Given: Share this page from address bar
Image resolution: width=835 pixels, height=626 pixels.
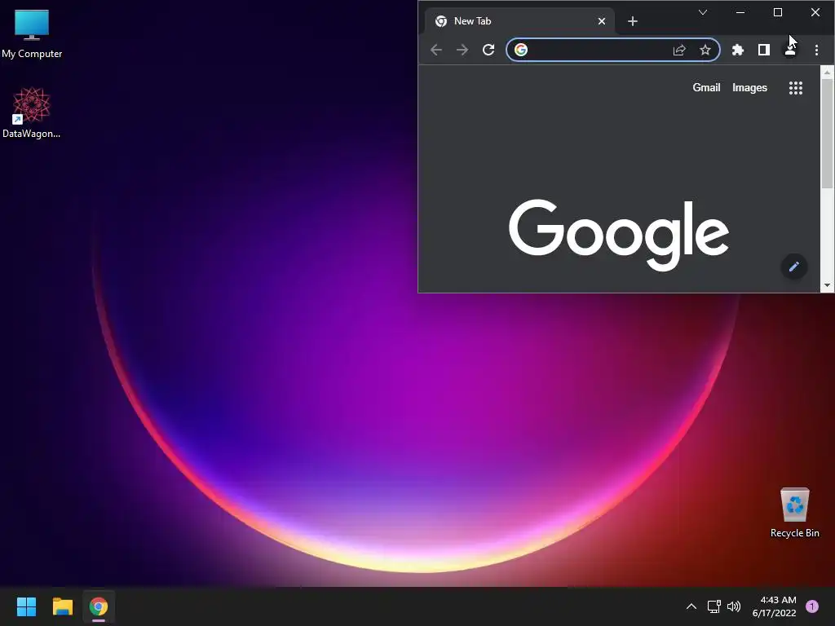Looking at the screenshot, I should pos(679,50).
